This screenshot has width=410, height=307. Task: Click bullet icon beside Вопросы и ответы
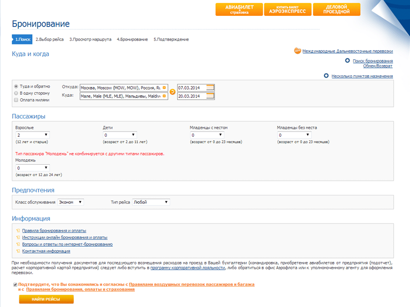tap(18, 244)
